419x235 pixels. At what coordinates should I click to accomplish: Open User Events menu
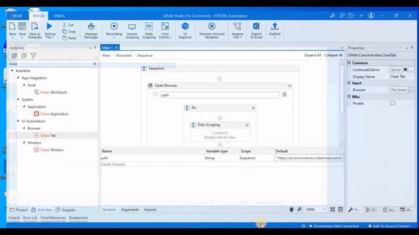pos(165,31)
